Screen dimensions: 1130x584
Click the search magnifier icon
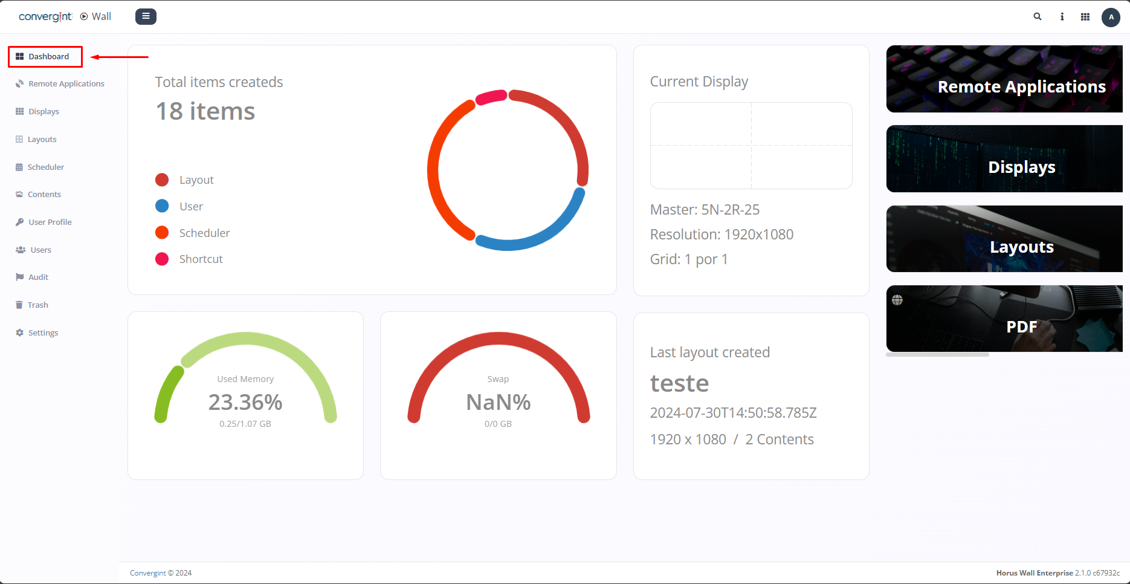1038,17
